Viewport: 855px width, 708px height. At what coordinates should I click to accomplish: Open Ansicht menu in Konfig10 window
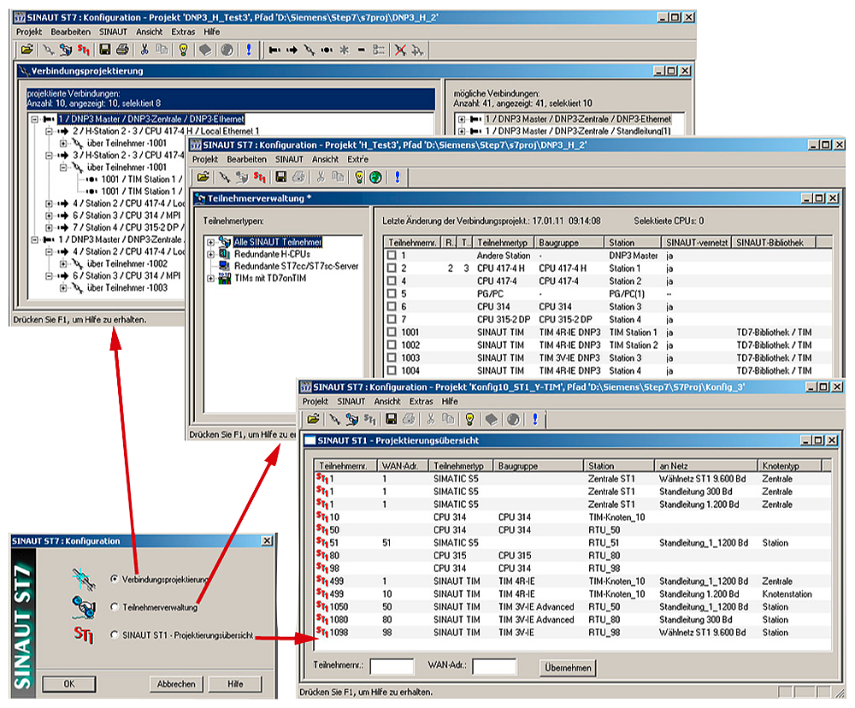(x=387, y=401)
